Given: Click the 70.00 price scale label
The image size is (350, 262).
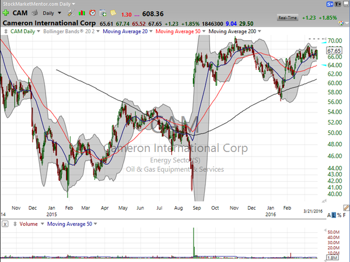Looking at the screenshot, I should click(335, 41).
